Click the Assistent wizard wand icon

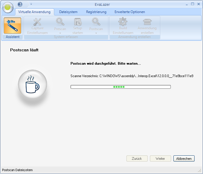(x=12, y=26)
